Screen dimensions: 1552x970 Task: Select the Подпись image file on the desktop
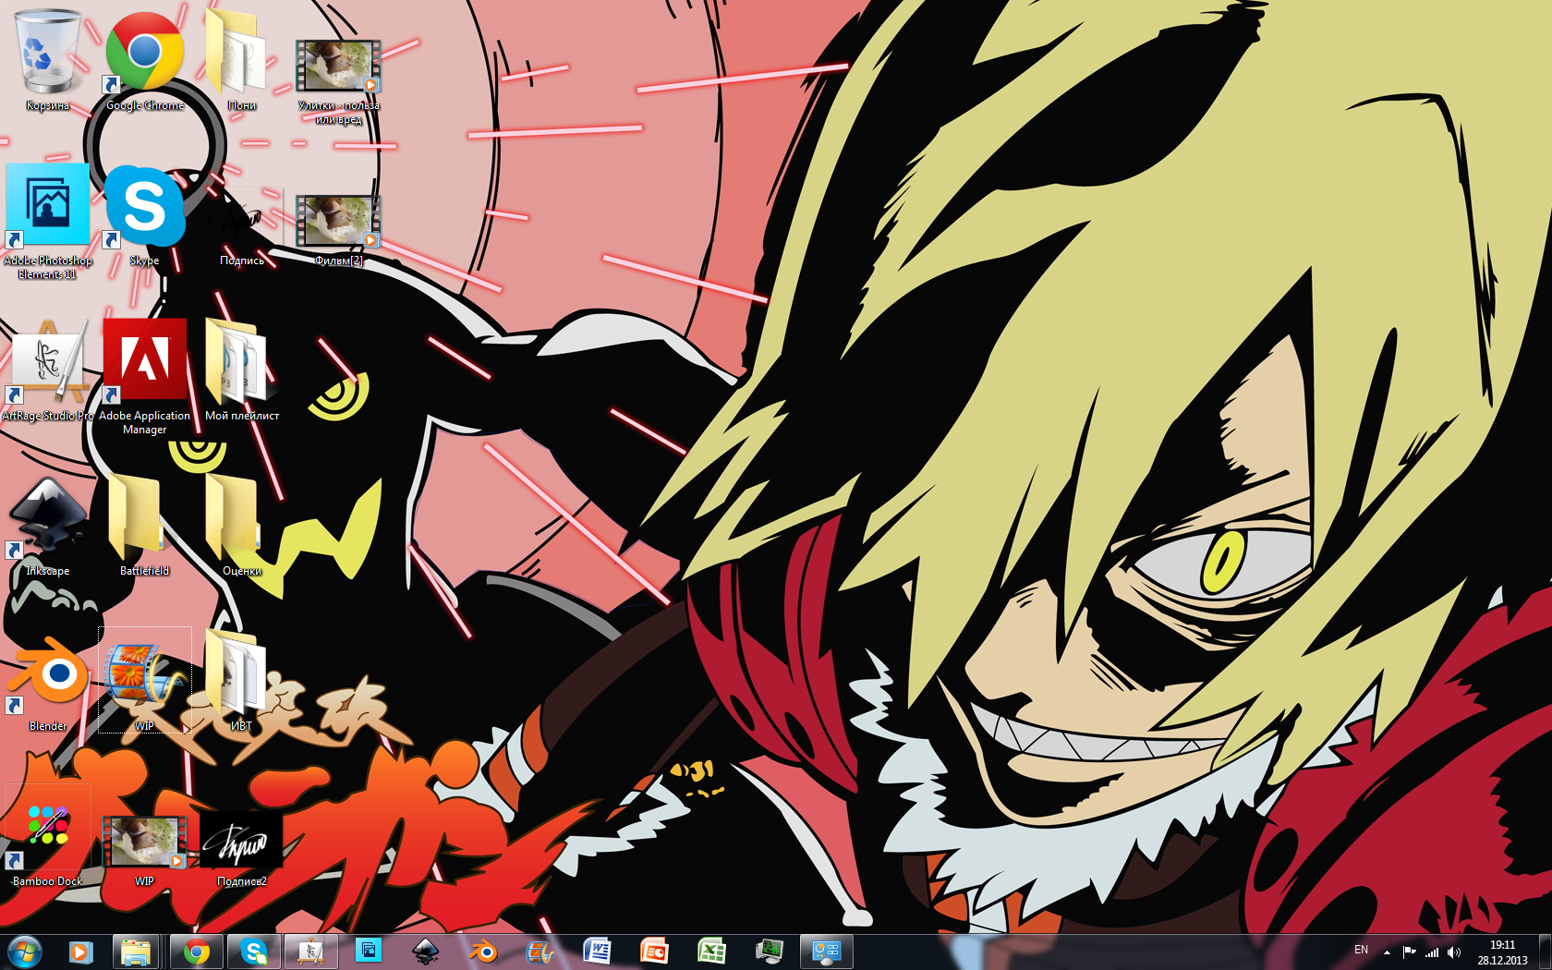(242, 226)
